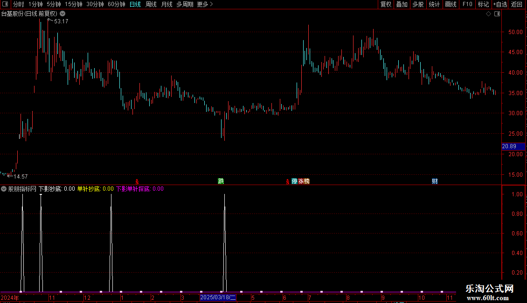The width and height of the screenshot is (527, 303).
Task: Activate the 画线 drawing tools
Action: tap(451, 4)
